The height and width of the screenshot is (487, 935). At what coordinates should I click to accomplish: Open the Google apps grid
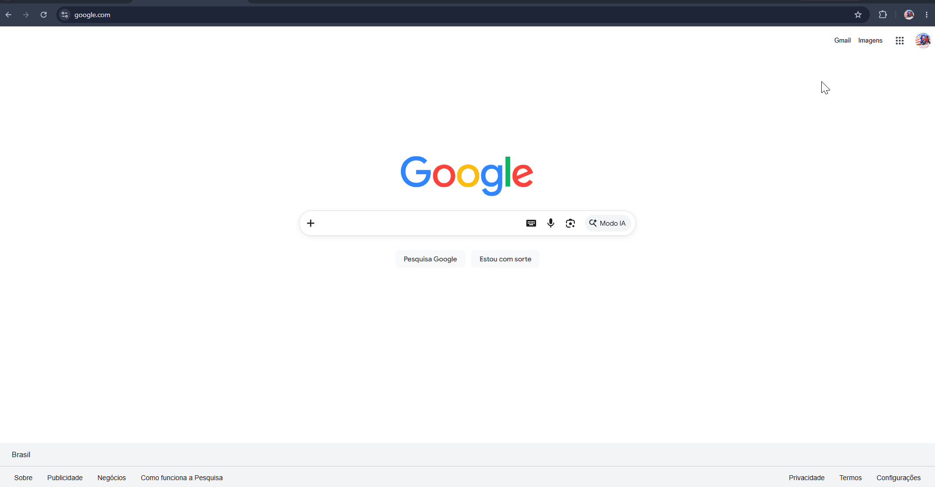point(900,41)
